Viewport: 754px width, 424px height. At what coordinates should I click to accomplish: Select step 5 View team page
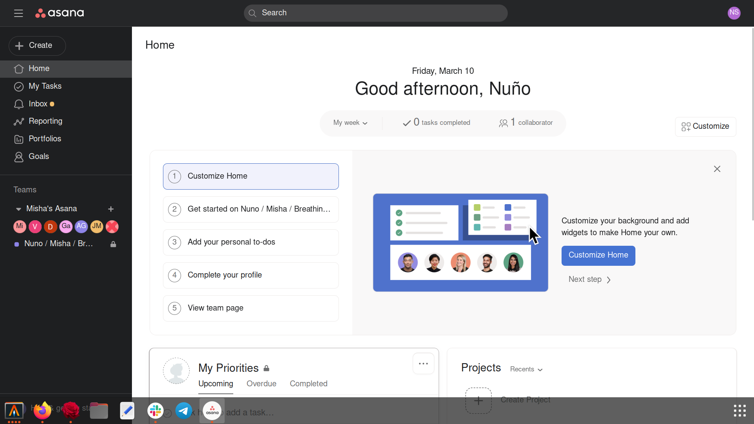click(x=251, y=308)
